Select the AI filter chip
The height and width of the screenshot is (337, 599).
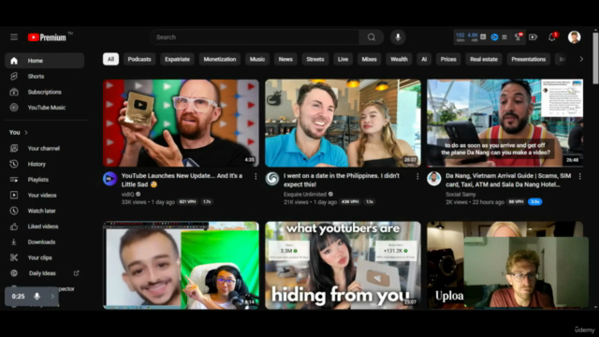point(424,59)
